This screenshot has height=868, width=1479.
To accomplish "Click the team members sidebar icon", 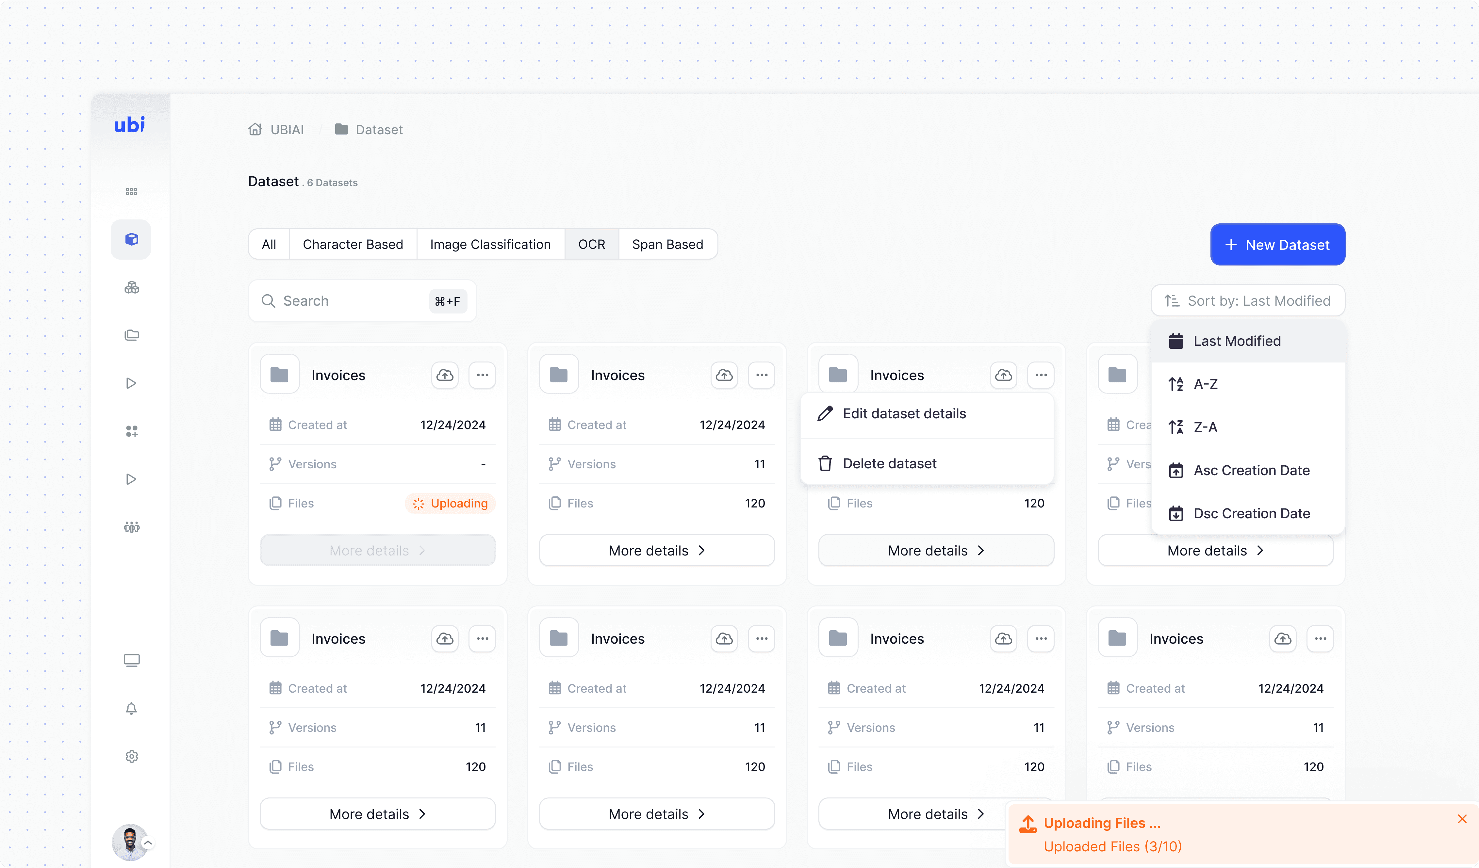I will tap(131, 527).
